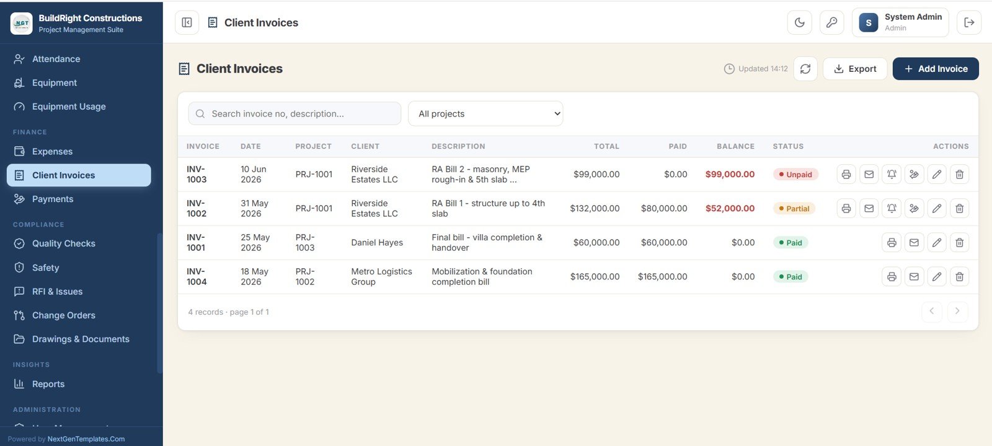Email invoice INV-1002 via envelope icon
This screenshot has width=992, height=446.
pyautogui.click(x=869, y=209)
